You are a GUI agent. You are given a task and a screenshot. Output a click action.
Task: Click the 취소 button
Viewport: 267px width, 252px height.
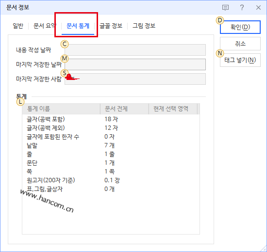tap(240, 44)
